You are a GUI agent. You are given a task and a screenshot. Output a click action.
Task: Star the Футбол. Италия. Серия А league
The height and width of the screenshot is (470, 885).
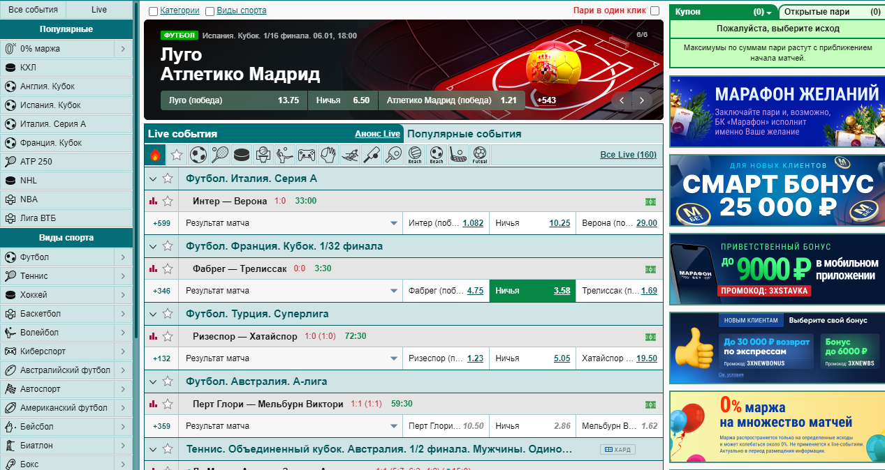pos(168,179)
